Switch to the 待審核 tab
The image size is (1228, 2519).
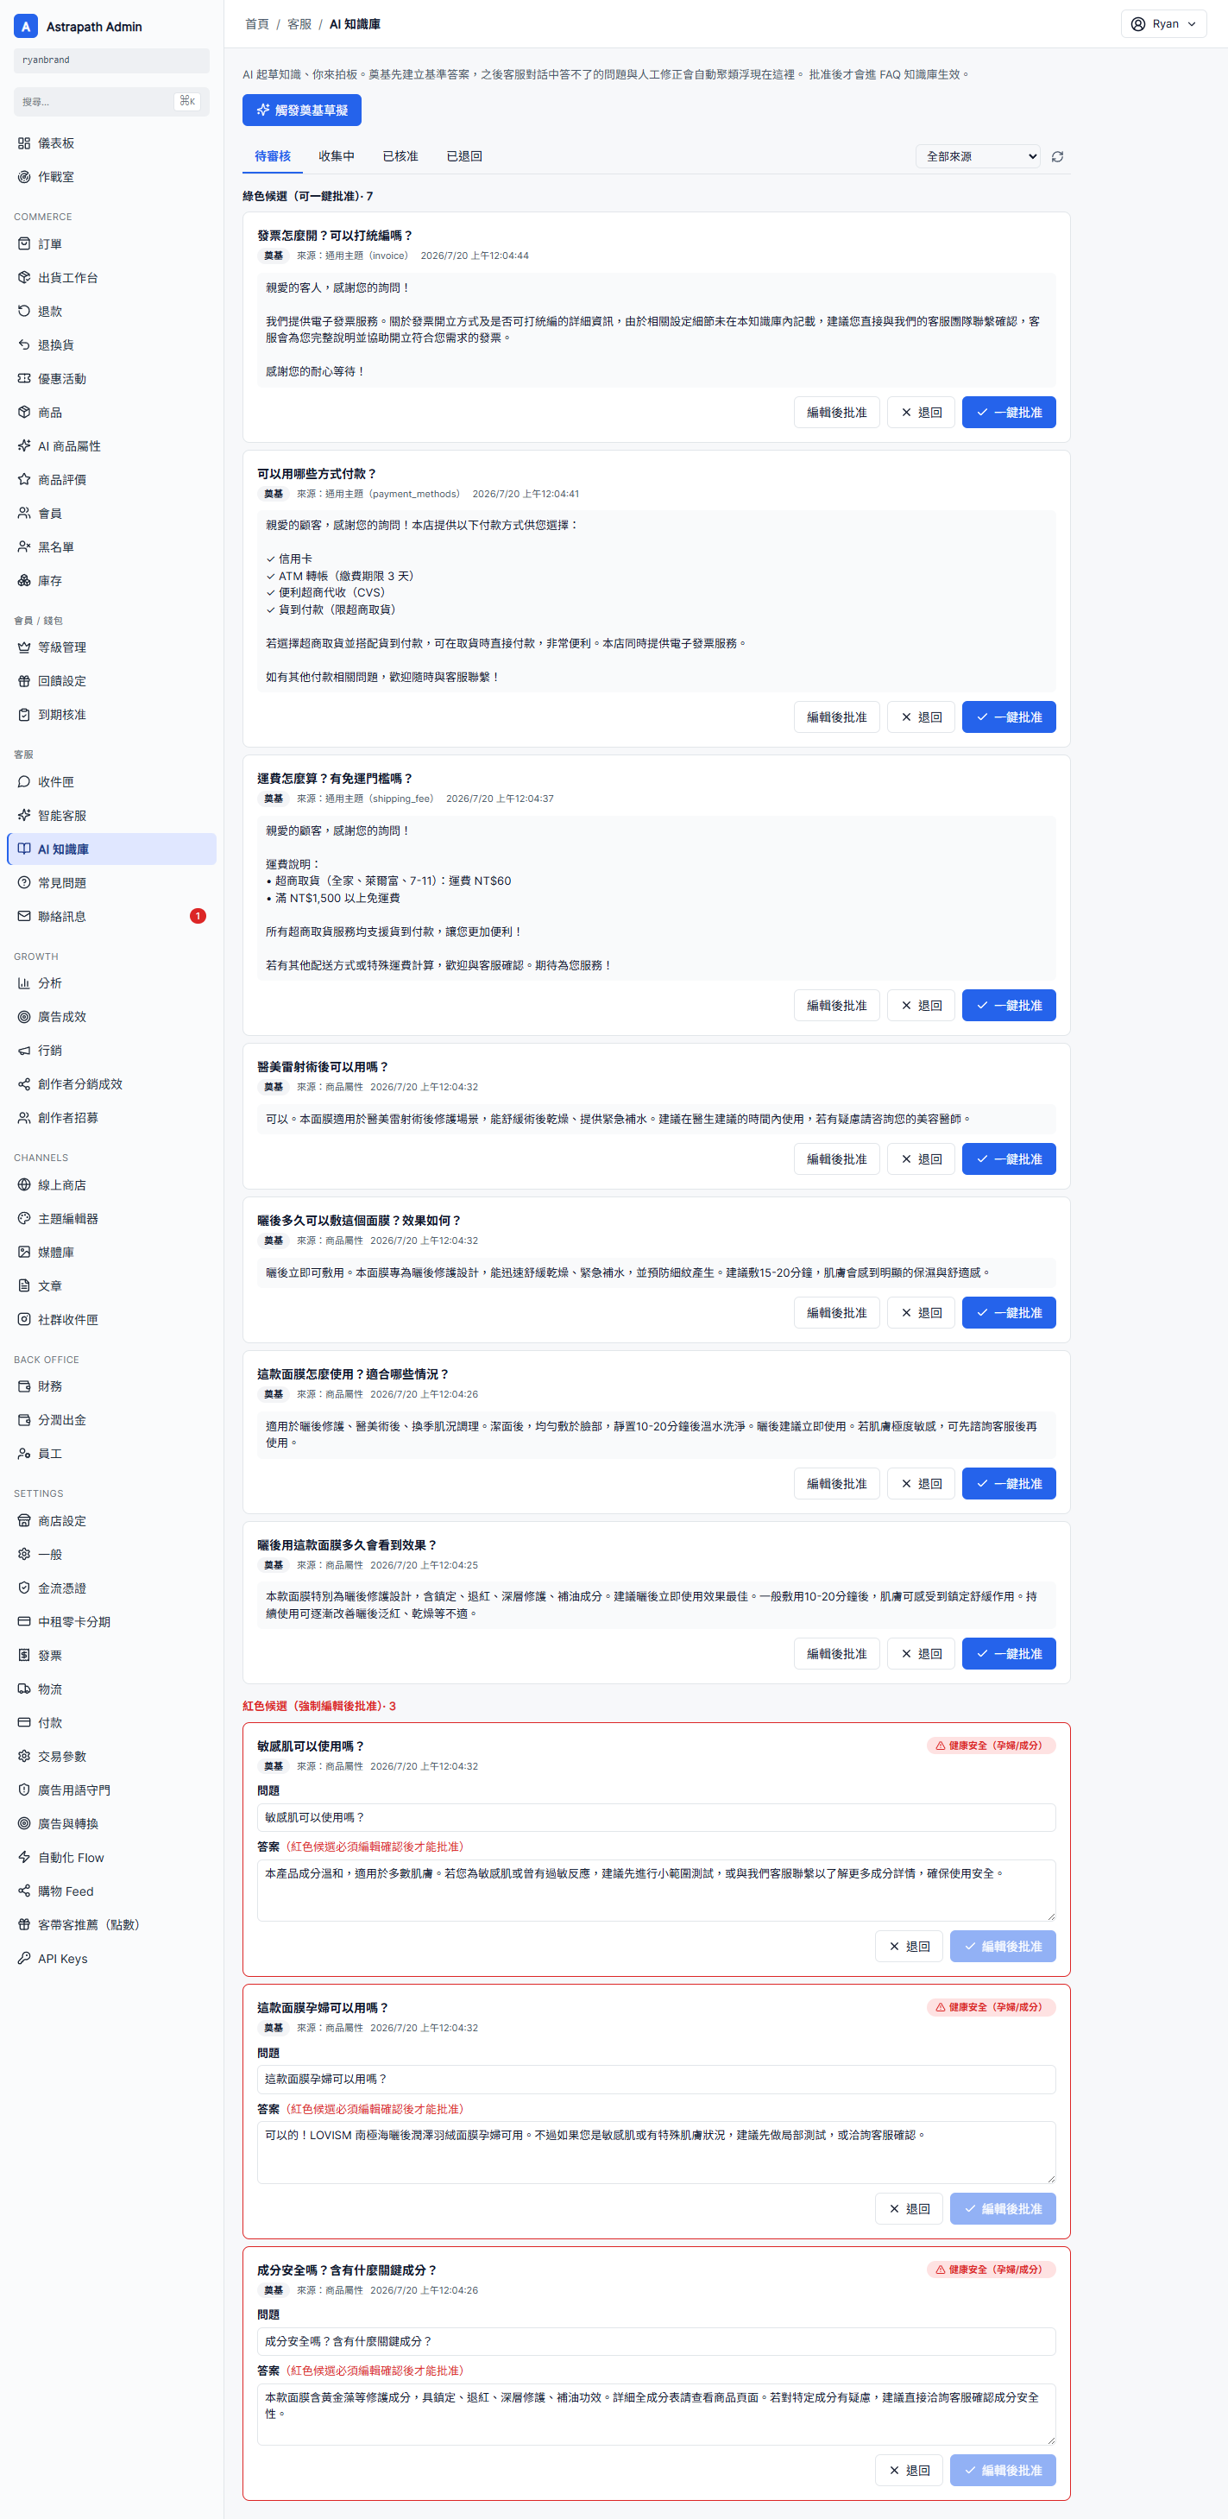click(273, 156)
